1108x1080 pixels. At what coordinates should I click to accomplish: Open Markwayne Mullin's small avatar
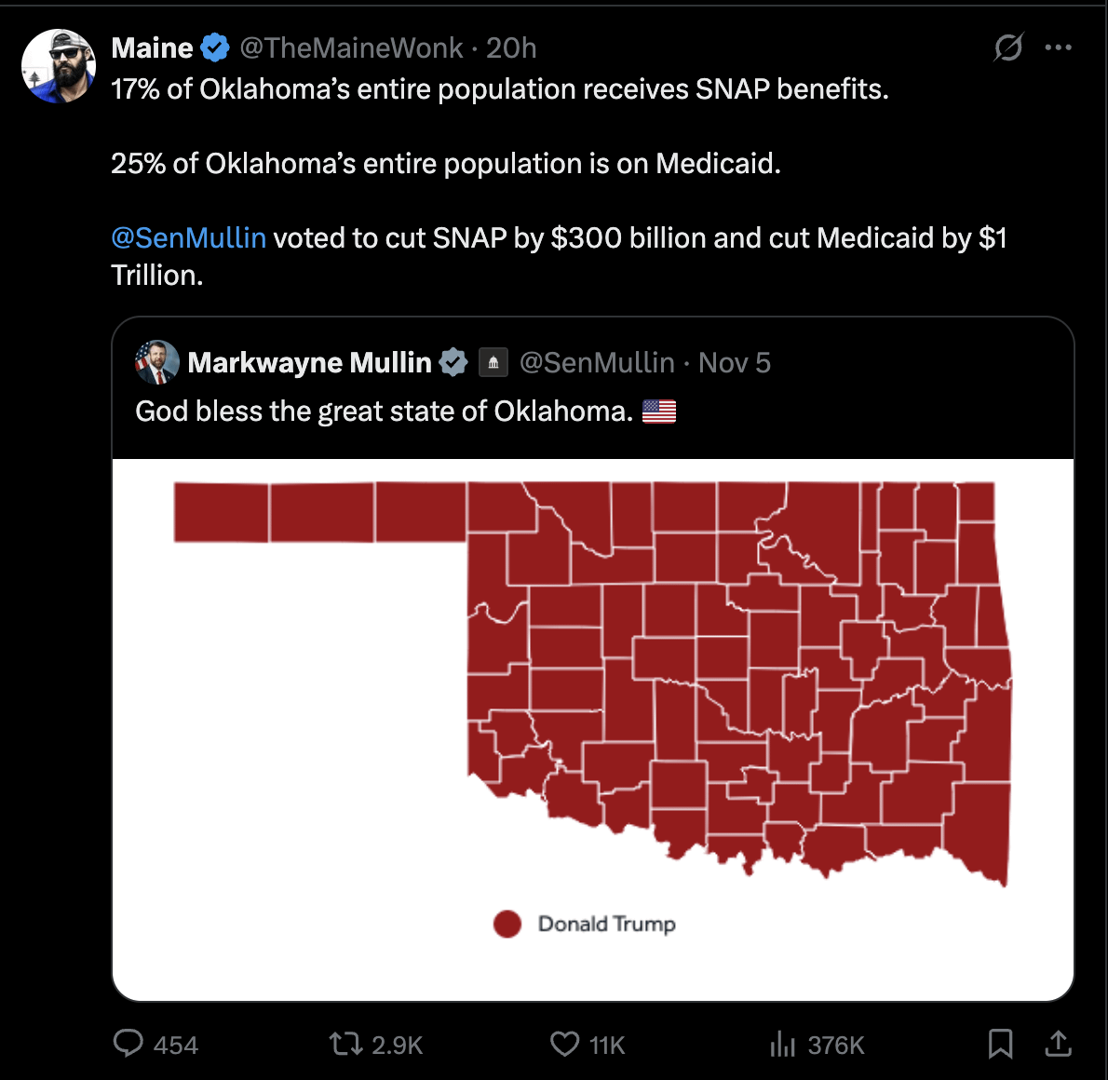[x=157, y=362]
